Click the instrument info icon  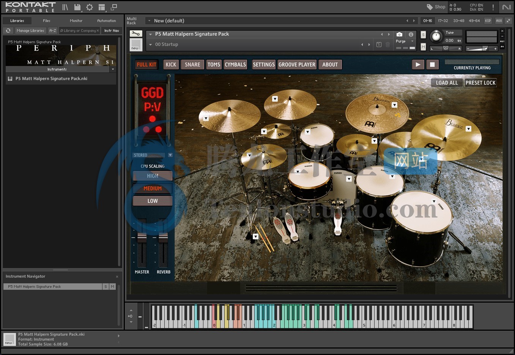411,35
